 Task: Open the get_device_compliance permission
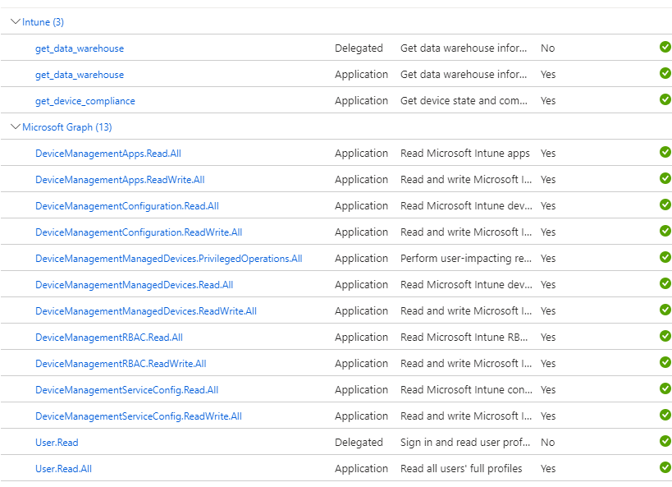(85, 100)
